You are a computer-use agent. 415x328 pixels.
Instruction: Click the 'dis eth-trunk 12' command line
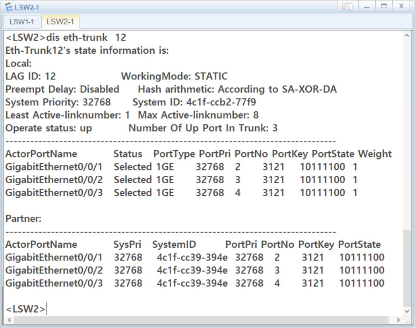66,38
